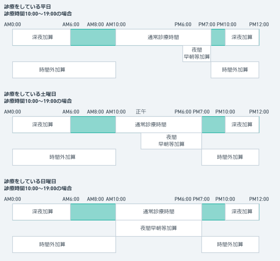280x261 pixels.
Task: Select the left 深夜加算 box on weekday
Action: (x=41, y=37)
